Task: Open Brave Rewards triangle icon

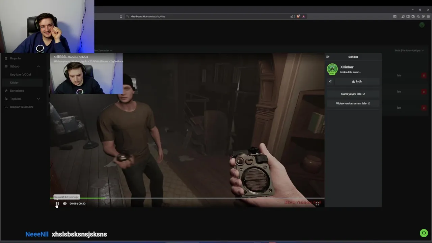Action: 303,16
